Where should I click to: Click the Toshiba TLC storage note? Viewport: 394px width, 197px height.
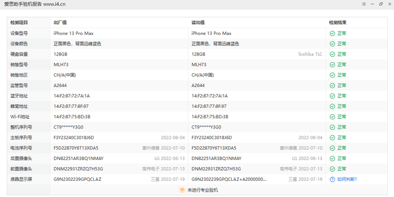point(310,54)
